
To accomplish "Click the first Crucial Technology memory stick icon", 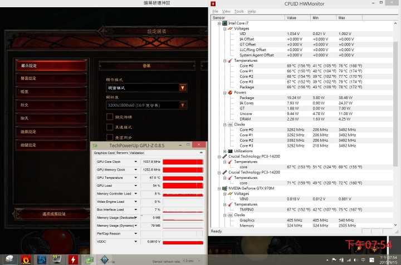I will point(224,156).
